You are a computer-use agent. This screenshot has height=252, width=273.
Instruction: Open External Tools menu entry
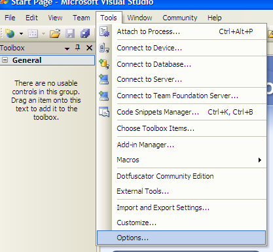tap(181, 191)
